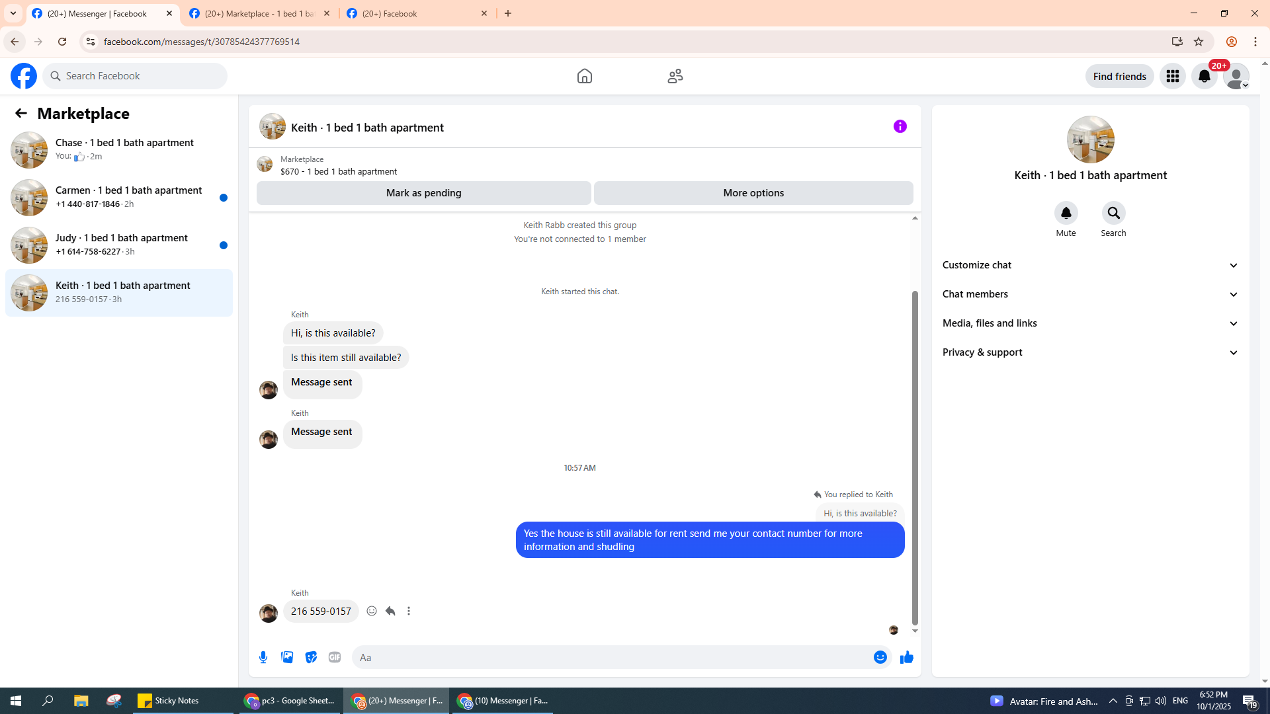Screen dimensions: 1270x714
Task: Open the Chrome profile icon
Action: pyautogui.click(x=1231, y=42)
